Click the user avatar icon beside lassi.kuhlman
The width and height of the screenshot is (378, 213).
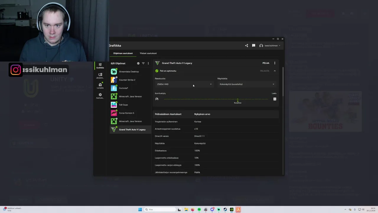pos(261,46)
